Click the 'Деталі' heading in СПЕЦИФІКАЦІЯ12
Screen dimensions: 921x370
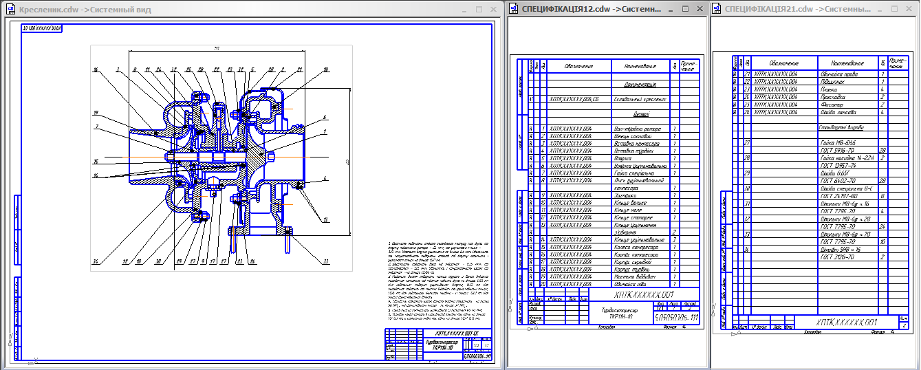point(641,114)
